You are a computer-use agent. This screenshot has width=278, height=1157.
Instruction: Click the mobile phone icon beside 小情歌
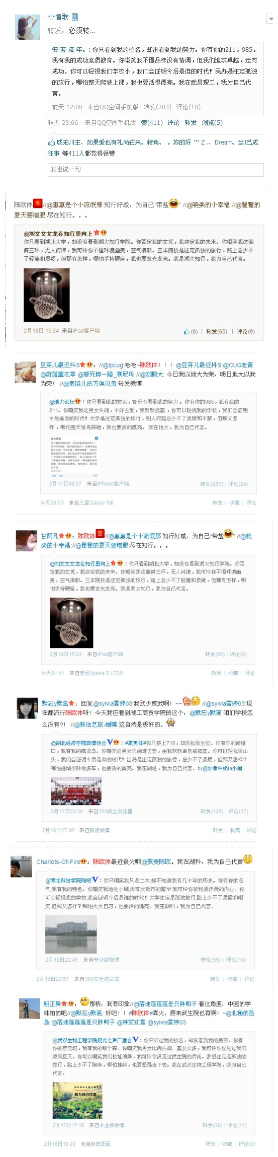click(75, 17)
